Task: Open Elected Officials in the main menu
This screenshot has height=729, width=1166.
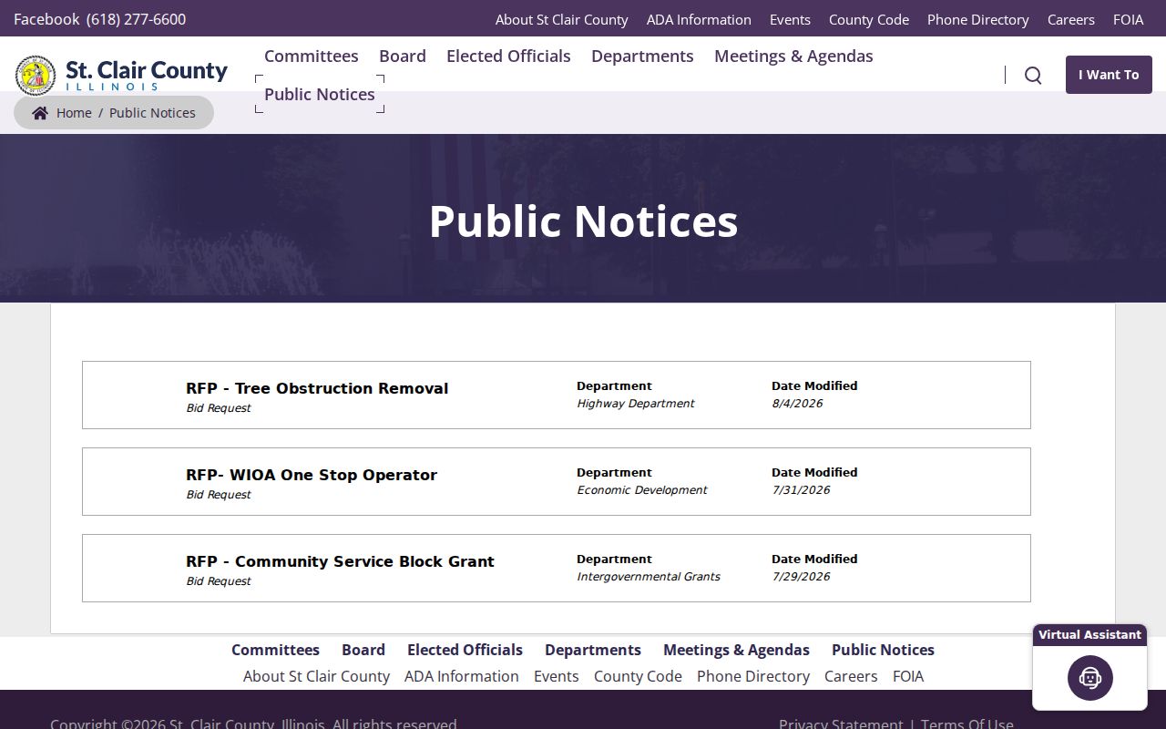Action: click(508, 56)
